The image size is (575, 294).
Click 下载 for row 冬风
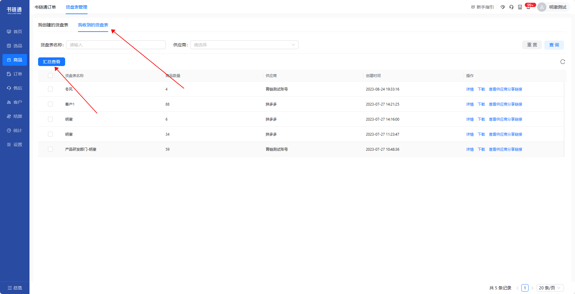(481, 89)
